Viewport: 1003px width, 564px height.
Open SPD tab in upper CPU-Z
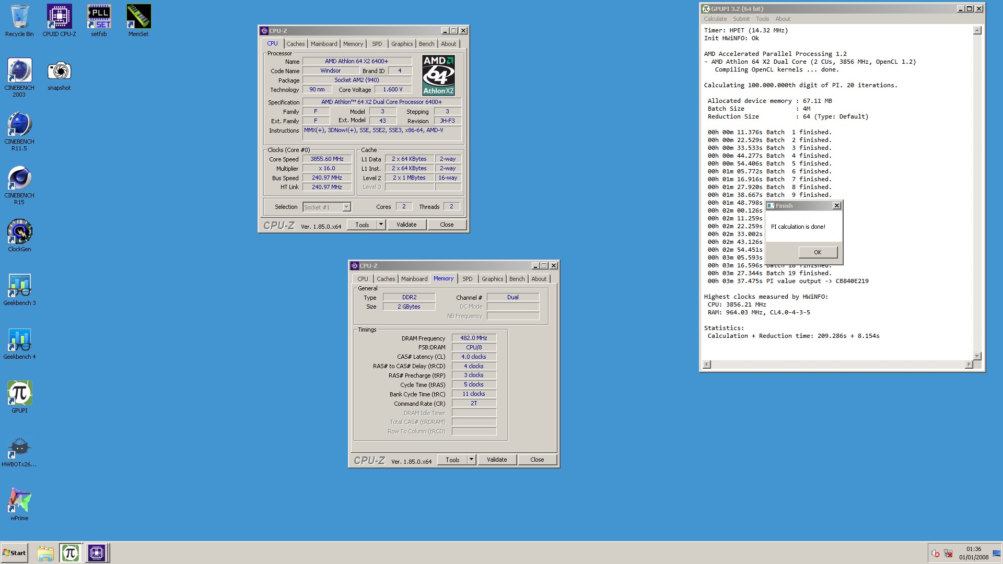point(377,44)
